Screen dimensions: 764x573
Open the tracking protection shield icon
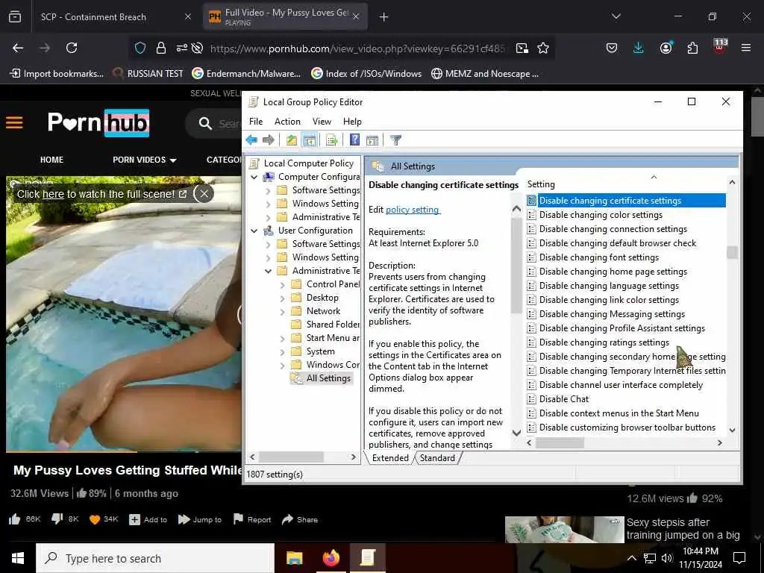tap(140, 48)
